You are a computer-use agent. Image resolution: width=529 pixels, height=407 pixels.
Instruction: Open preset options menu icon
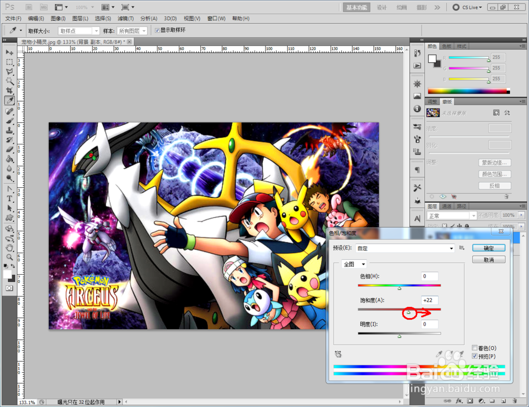tap(462, 248)
